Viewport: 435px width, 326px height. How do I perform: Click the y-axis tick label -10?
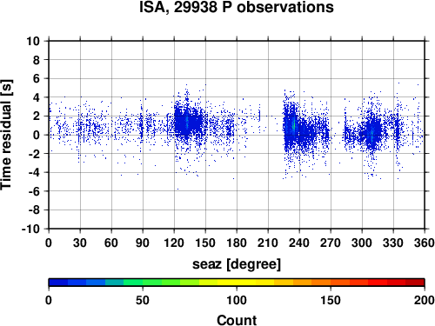[30, 229]
